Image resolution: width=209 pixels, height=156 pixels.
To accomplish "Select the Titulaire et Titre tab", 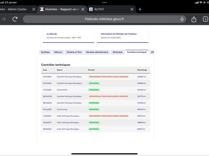I will (74, 52).
